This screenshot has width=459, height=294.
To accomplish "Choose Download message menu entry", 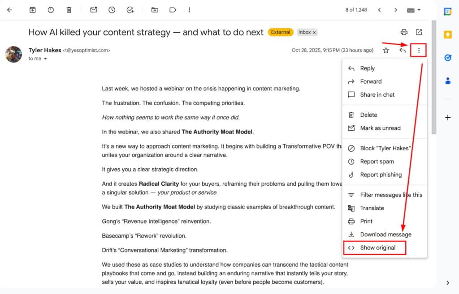I will pos(384,234).
